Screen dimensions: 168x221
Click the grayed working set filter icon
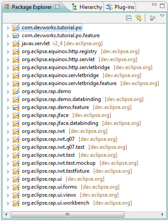152,18
